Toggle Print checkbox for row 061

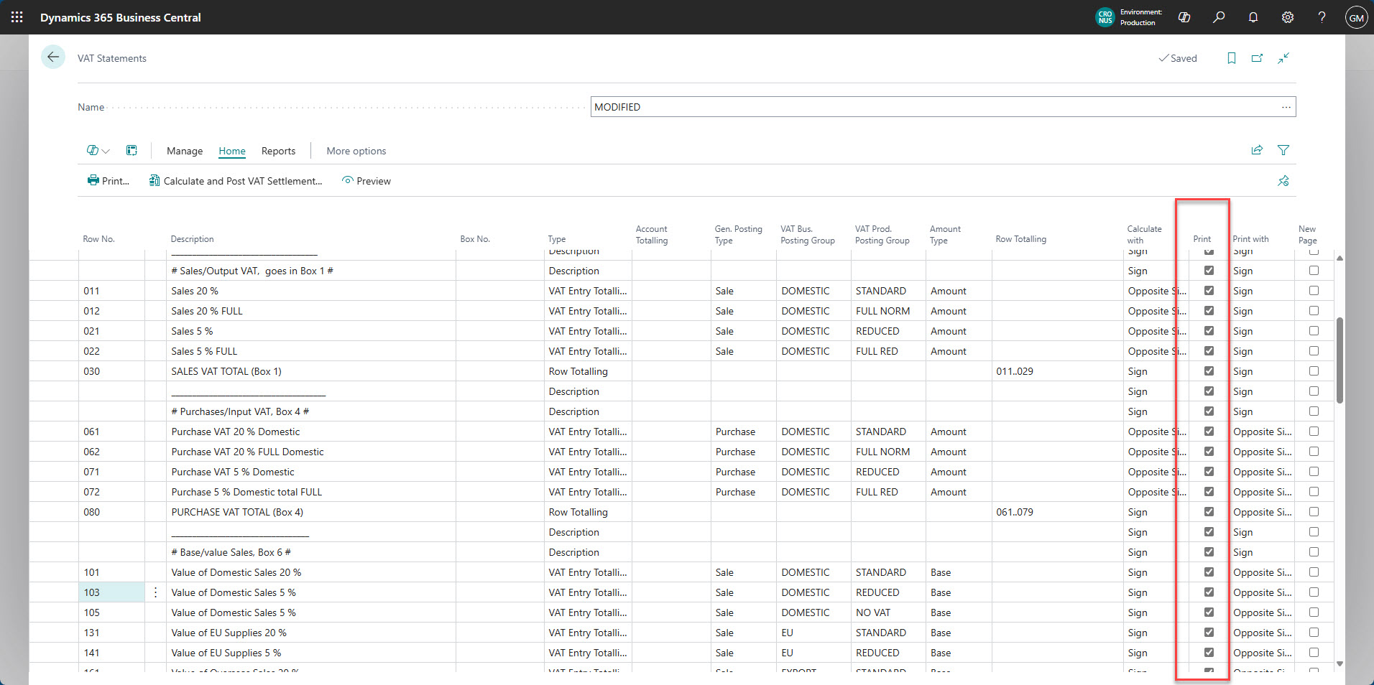[x=1209, y=432]
